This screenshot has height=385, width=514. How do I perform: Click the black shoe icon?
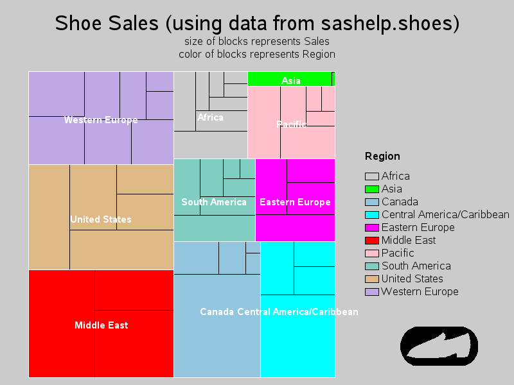(439, 346)
